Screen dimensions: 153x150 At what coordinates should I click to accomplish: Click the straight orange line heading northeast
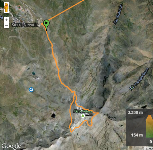[66, 10]
